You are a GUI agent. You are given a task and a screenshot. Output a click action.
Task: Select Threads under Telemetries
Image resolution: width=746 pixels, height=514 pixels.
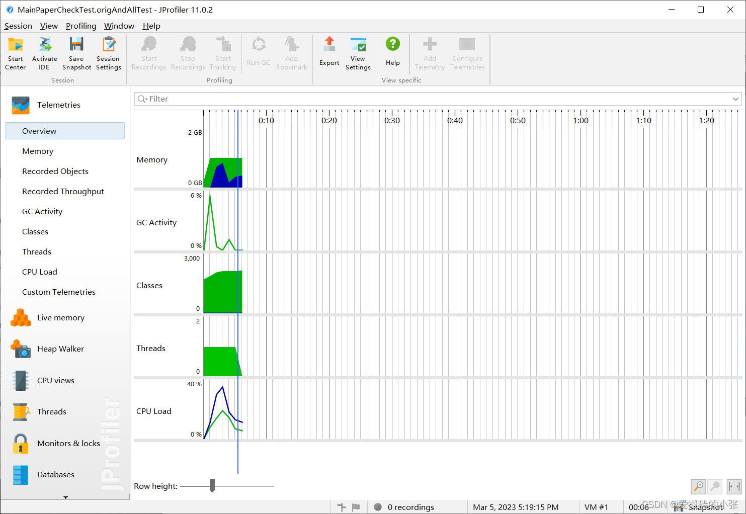[37, 252]
